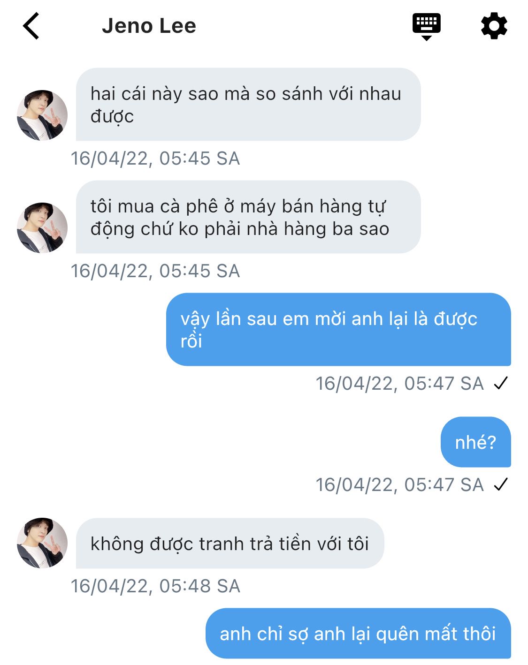Tap timestamp under "tôi mua cà phê" message
The width and height of the screenshot is (528, 665).
click(155, 271)
